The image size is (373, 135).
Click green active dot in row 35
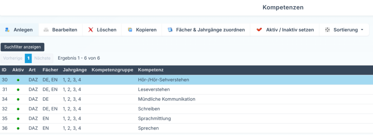(x=18, y=119)
